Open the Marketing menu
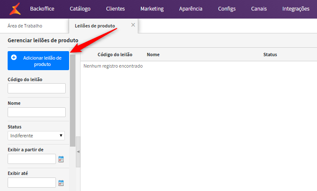The width and height of the screenshot is (317, 191). 152,9
